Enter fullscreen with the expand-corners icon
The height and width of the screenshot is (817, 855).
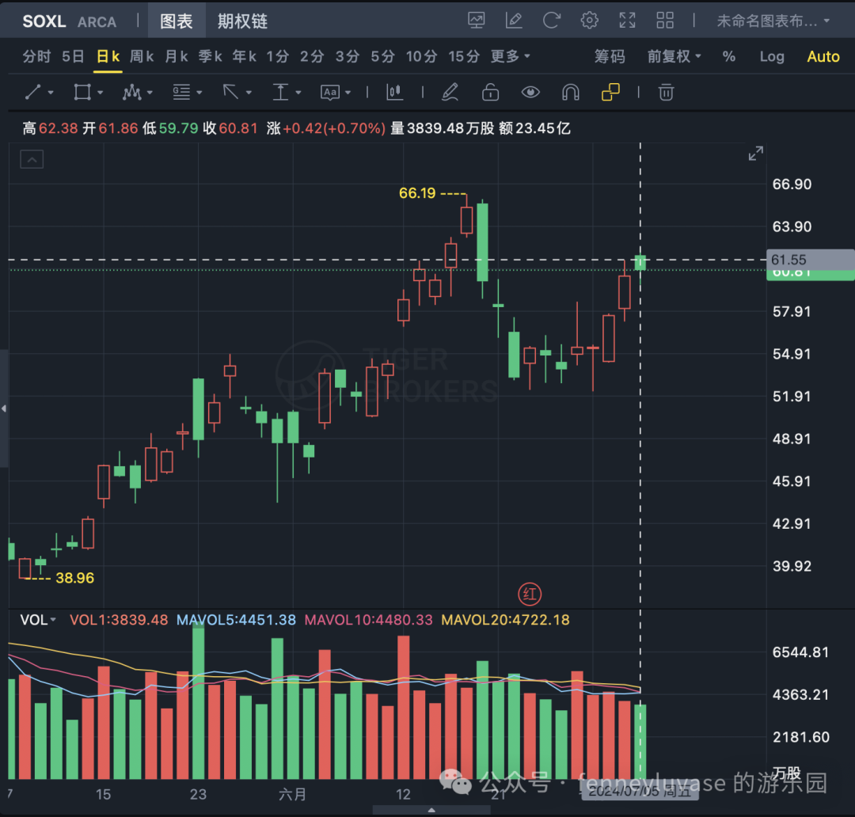click(627, 21)
